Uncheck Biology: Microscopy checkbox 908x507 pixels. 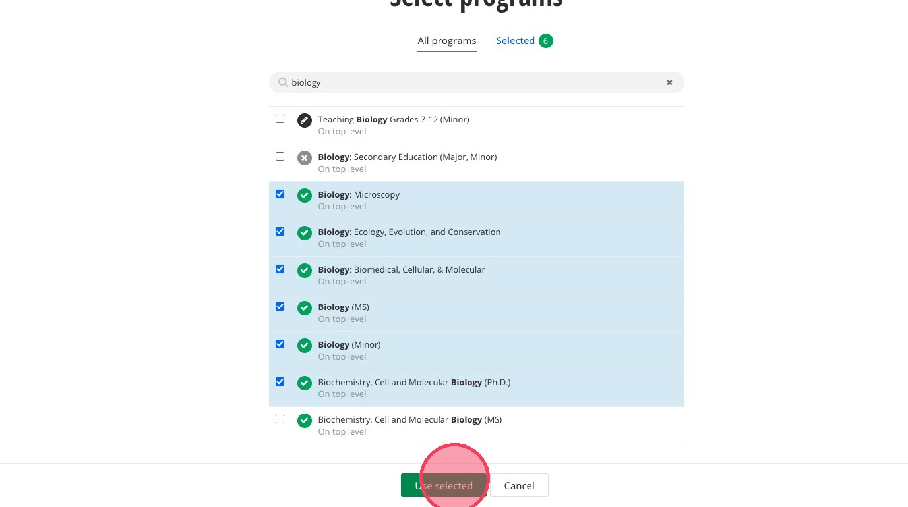coord(280,194)
